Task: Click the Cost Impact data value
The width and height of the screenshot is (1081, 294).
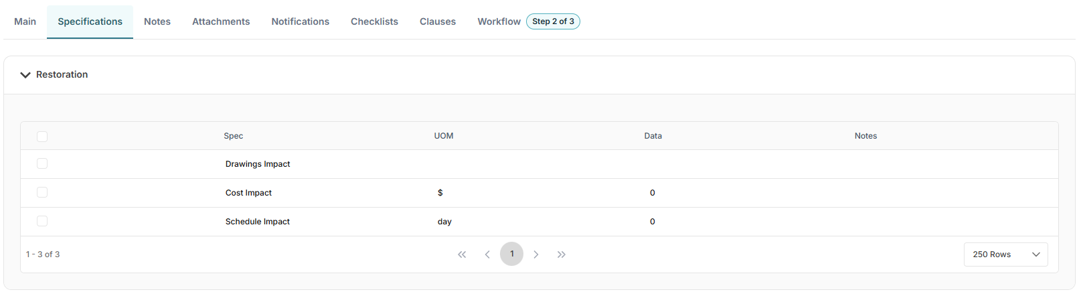Action: coord(653,193)
